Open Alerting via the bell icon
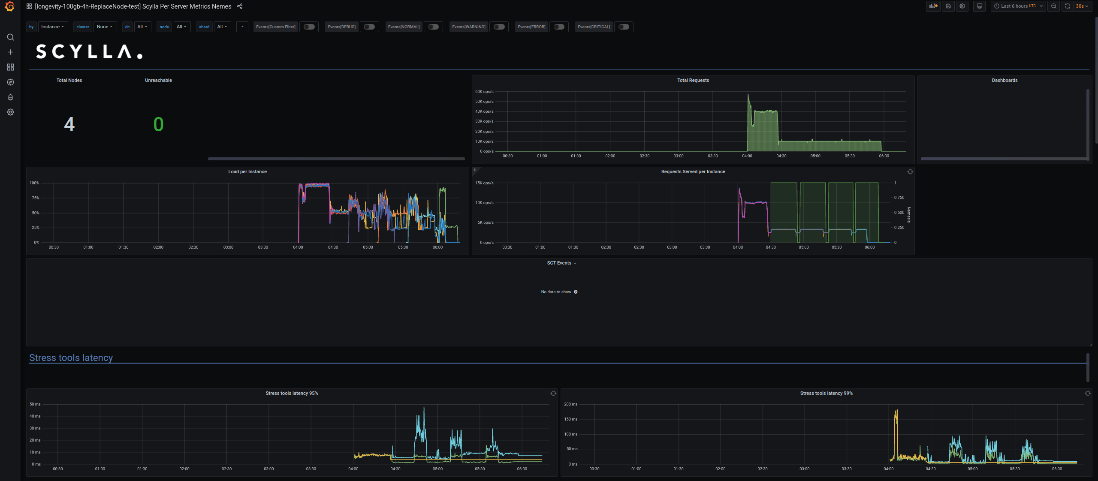The width and height of the screenshot is (1098, 481). coord(10,97)
